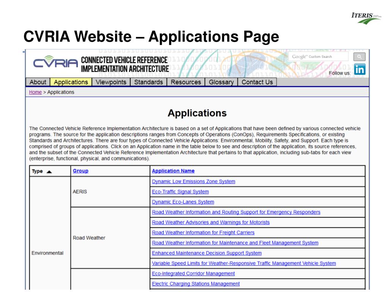
Task: Open the Resources tab
Action: pos(186,82)
